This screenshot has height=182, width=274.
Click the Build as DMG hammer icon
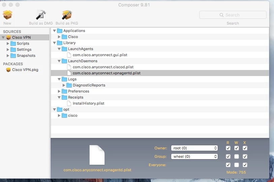[x=41, y=15]
